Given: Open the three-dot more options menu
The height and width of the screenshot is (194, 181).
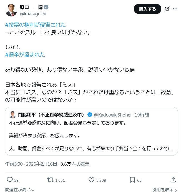Looking at the screenshot, I should (175, 9).
